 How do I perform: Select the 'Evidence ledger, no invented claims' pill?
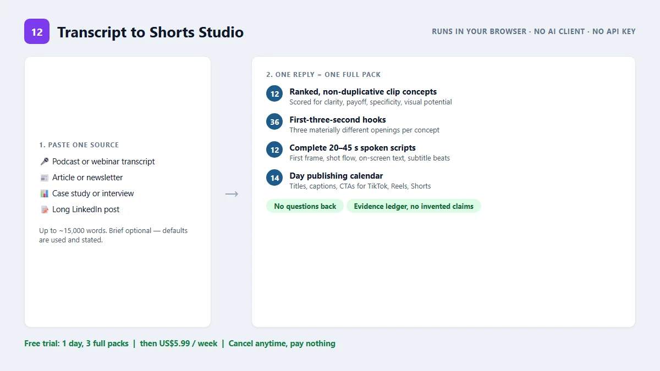(x=414, y=206)
